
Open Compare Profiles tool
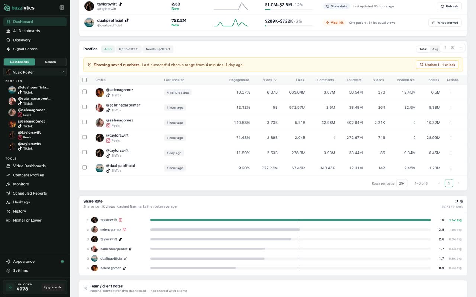pos(35,175)
